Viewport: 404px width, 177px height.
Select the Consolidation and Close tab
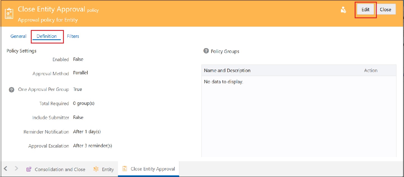(60, 169)
